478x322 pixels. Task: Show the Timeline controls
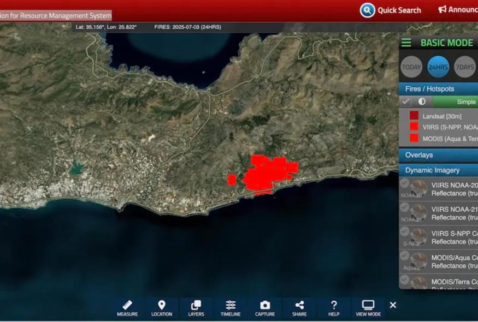pyautogui.click(x=231, y=308)
